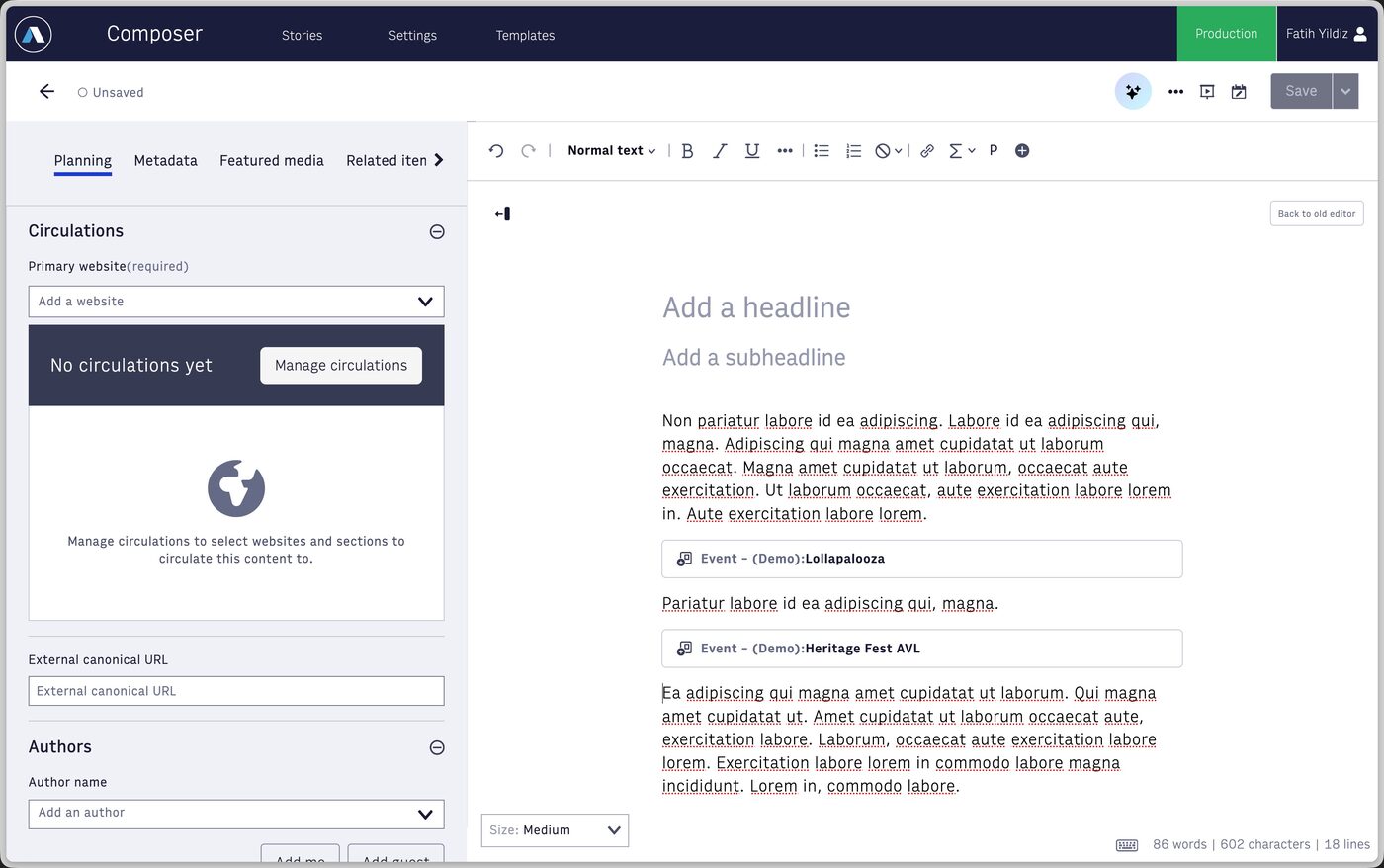1384x868 pixels.
Task: Open more text formatting options ellipsis
Action: (785, 150)
